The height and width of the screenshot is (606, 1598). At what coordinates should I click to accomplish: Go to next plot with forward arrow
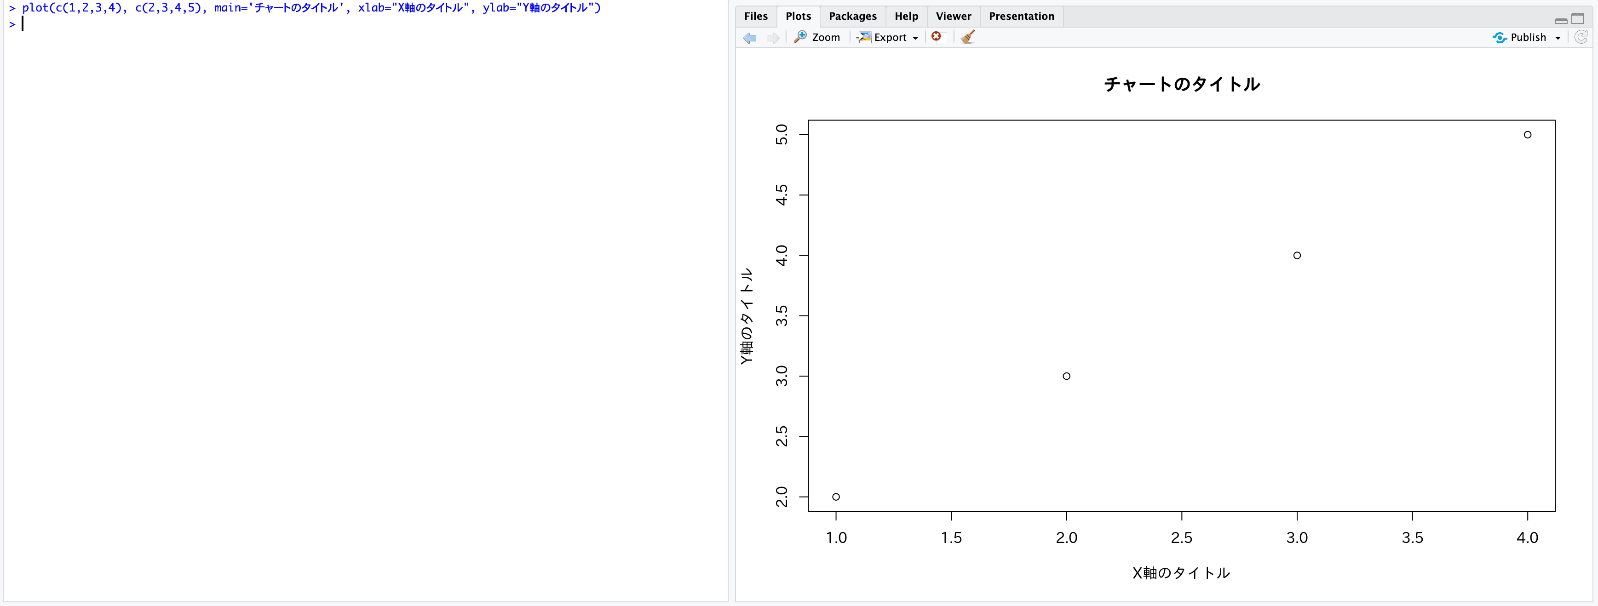[x=772, y=38]
